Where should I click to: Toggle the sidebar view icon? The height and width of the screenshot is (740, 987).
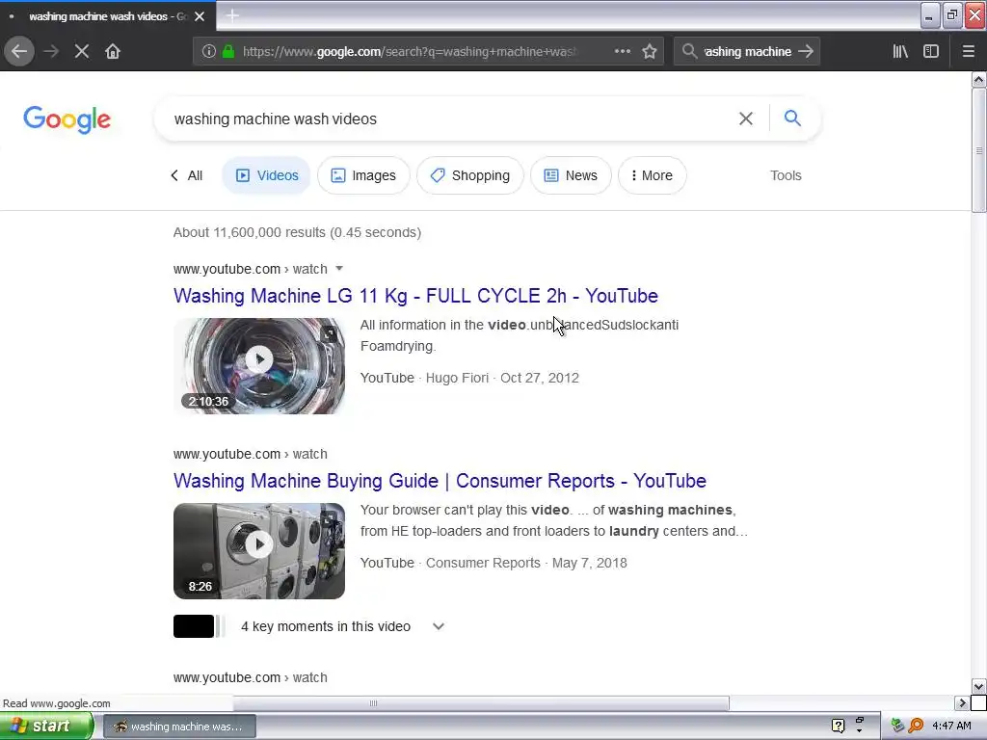(931, 51)
